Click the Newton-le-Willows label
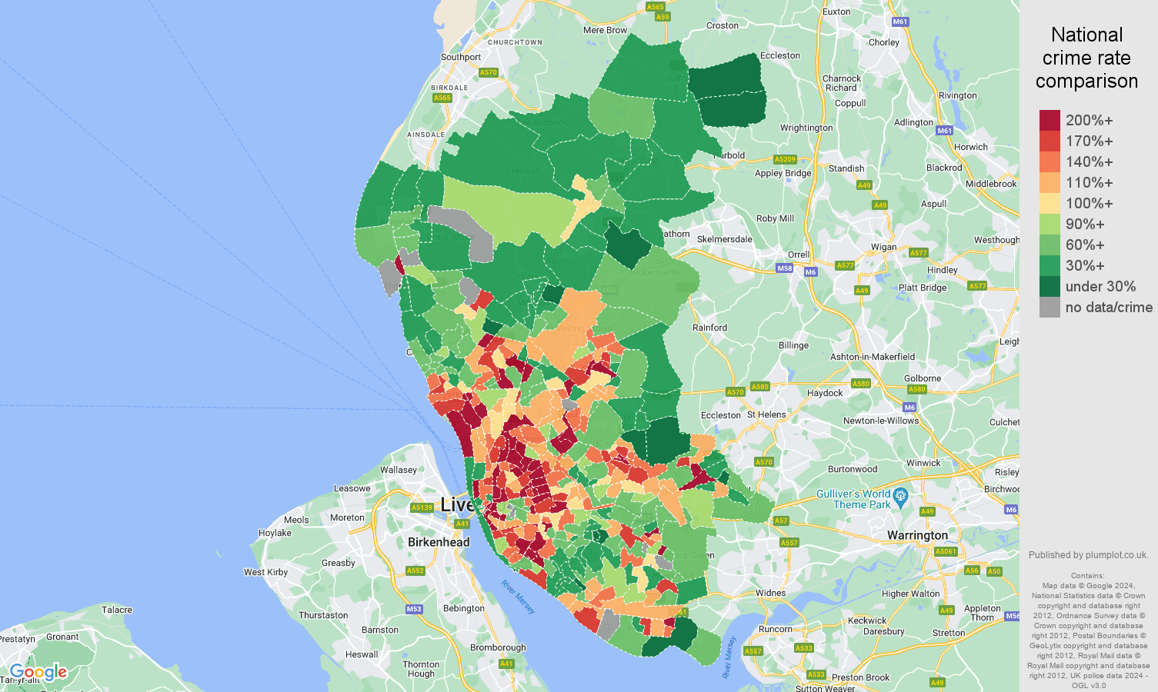The image size is (1158, 692). pos(881,421)
